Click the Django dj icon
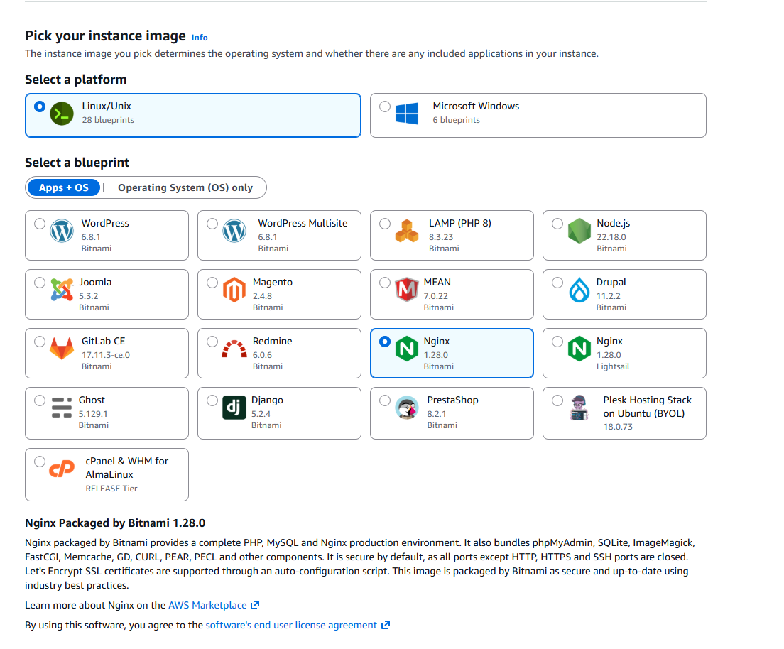This screenshot has height=649, width=784. tap(234, 408)
